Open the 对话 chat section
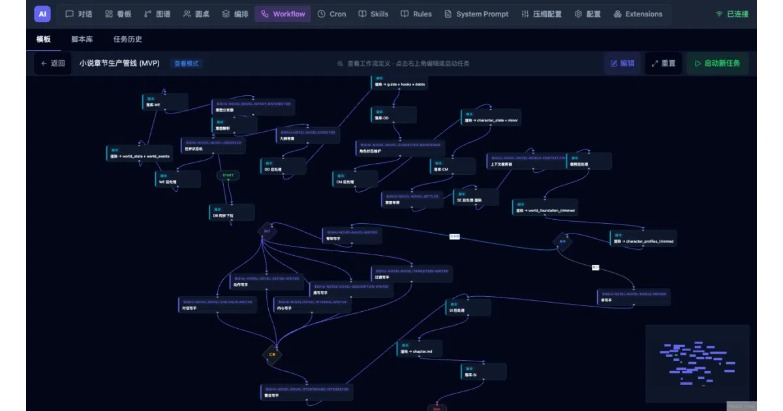The width and height of the screenshot is (783, 411). point(79,14)
